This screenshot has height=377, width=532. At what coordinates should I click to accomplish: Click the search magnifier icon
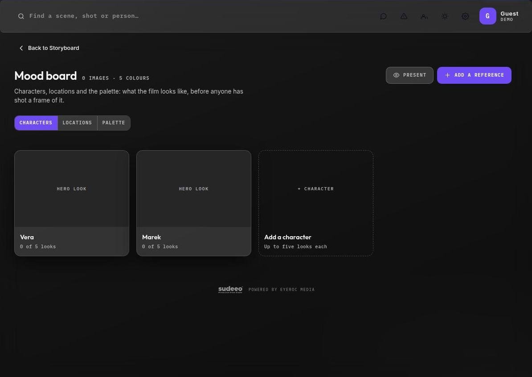21,16
